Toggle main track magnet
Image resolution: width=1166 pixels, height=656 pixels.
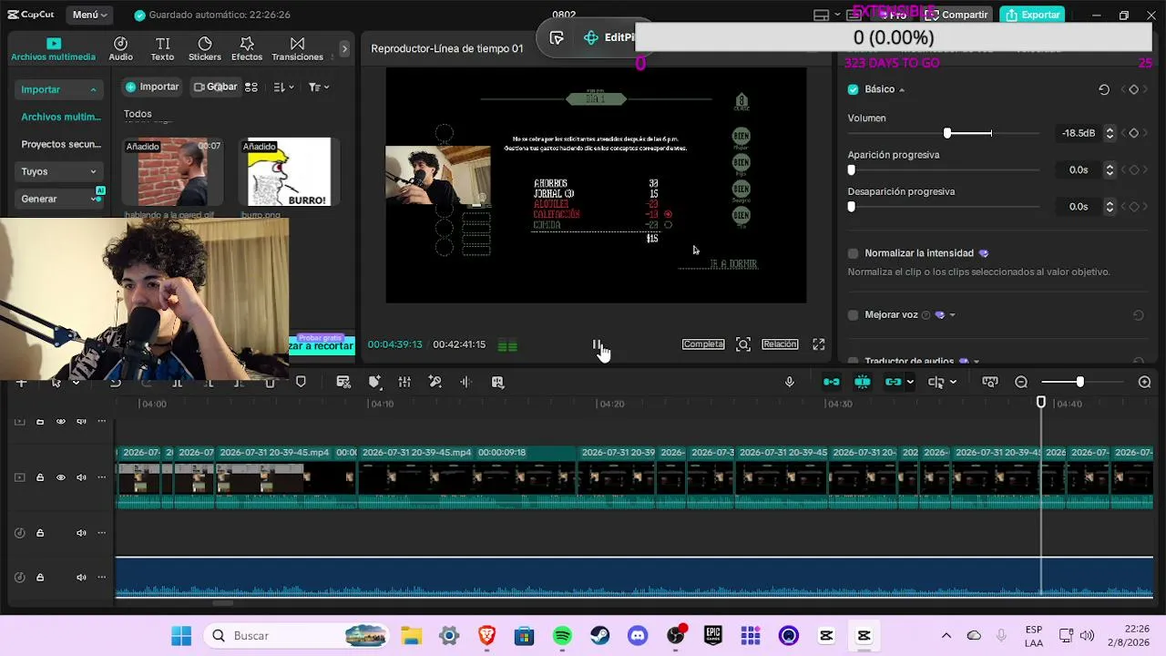tap(831, 382)
